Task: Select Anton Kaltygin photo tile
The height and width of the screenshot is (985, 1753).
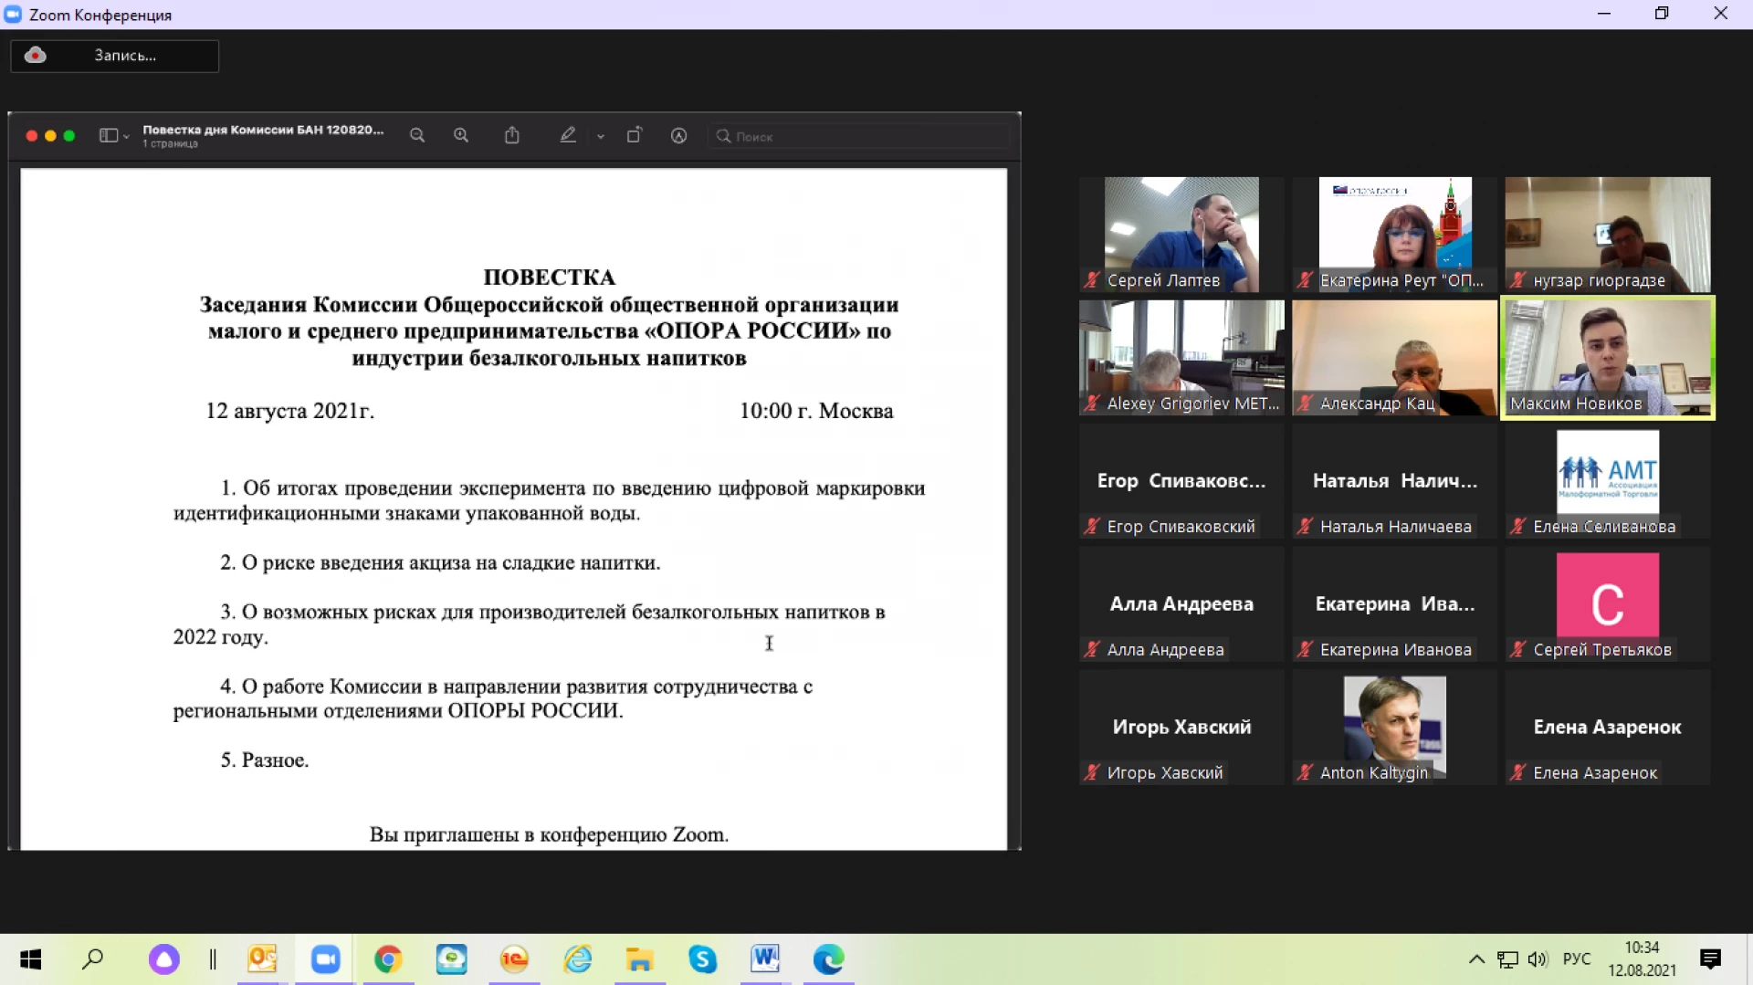Action: click(1395, 728)
